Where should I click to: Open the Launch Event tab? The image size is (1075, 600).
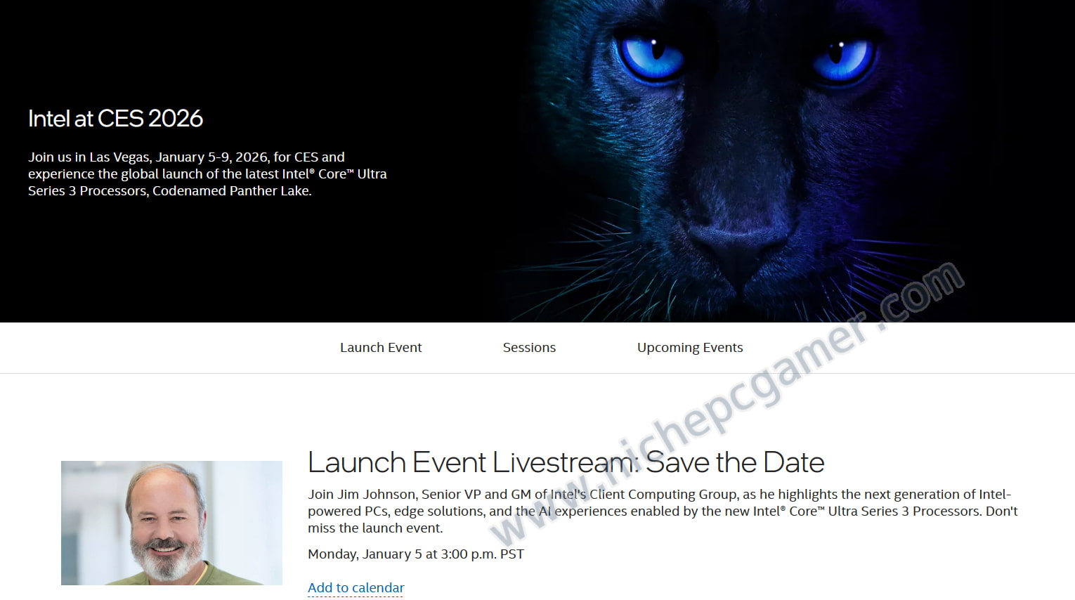click(x=381, y=347)
